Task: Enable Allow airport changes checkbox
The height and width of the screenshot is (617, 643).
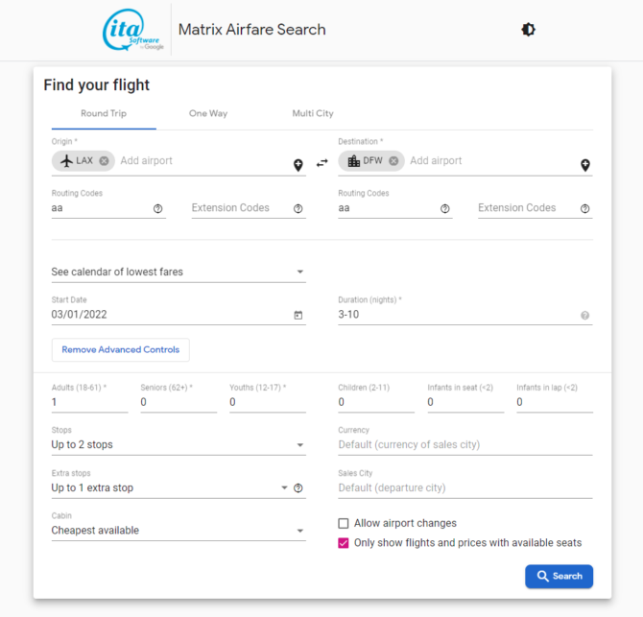Action: [x=344, y=523]
